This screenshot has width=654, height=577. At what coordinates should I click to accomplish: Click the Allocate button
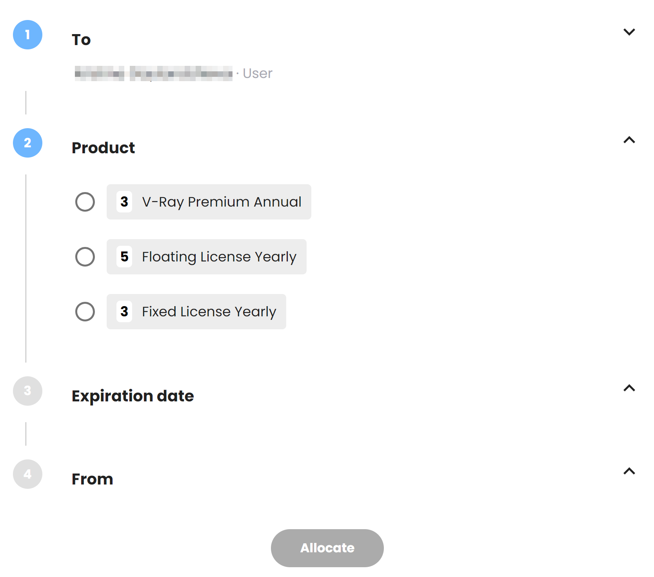tap(327, 548)
